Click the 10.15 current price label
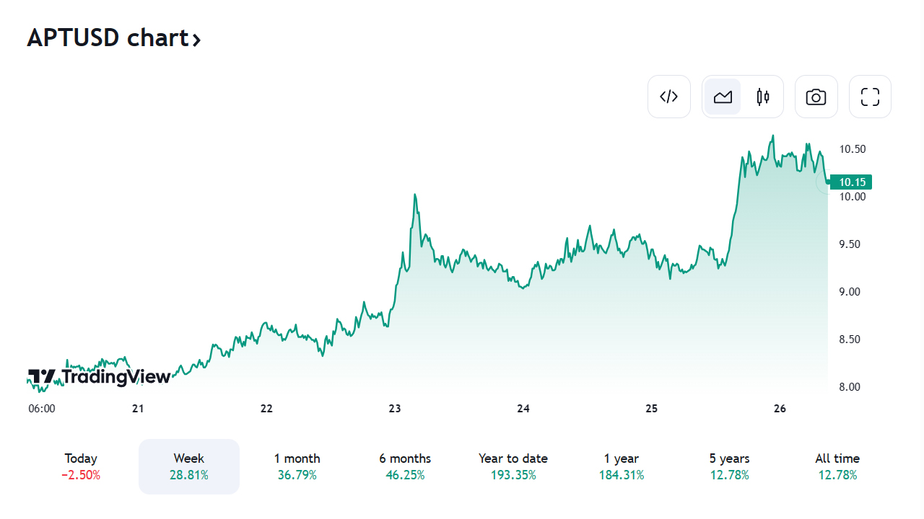This screenshot has height=519, width=924. tap(852, 182)
